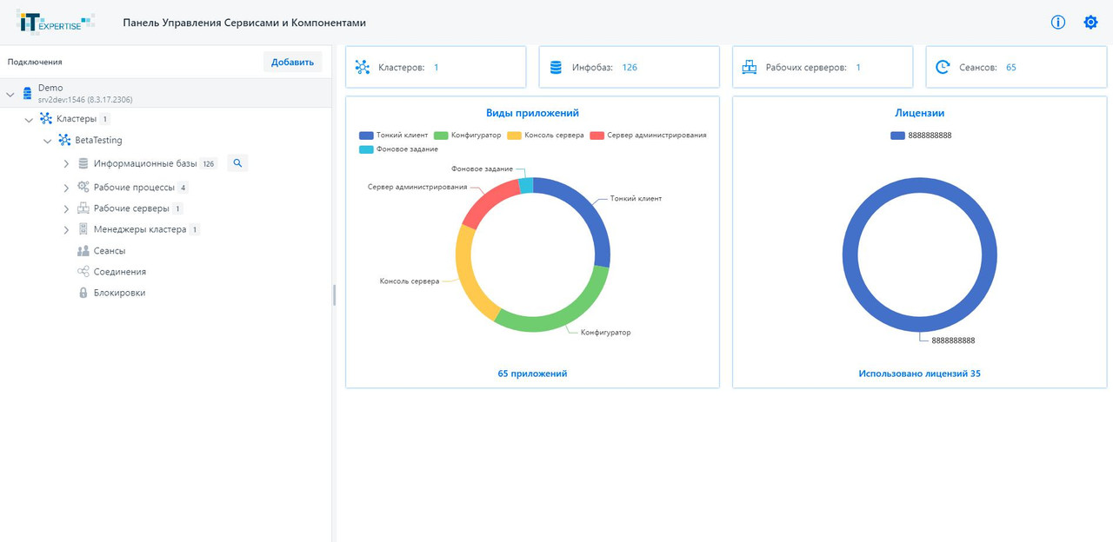Click the Кластеров card cluster icon
This screenshot has width=1113, height=542.
pos(363,67)
